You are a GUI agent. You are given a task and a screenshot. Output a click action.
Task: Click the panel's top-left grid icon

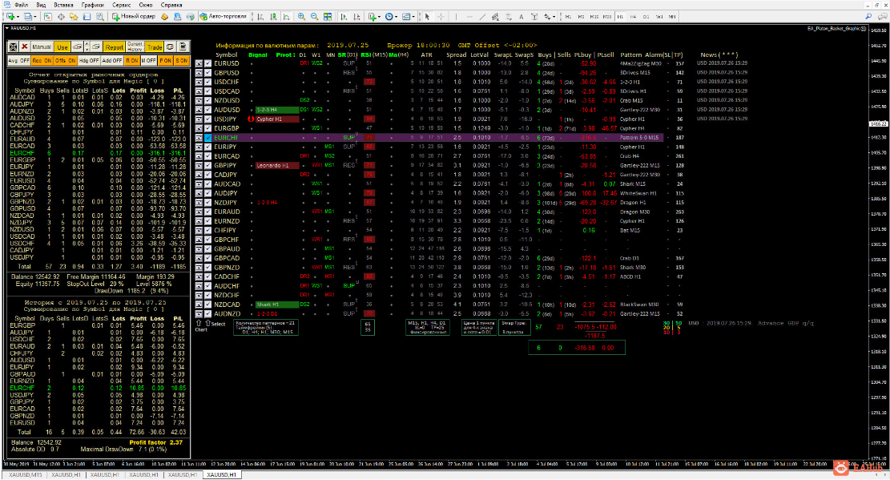tap(13, 46)
